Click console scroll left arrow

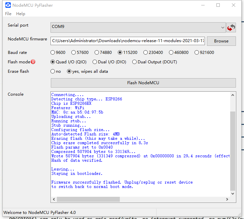54,199
